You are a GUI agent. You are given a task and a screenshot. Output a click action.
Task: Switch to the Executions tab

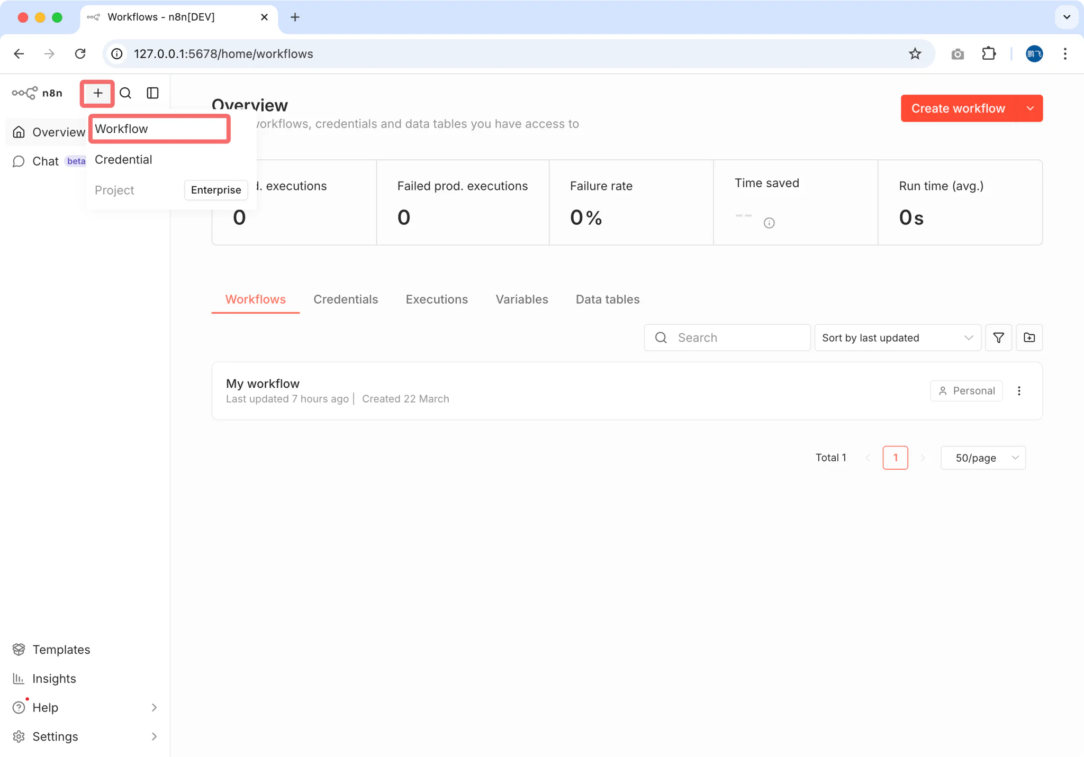point(437,299)
